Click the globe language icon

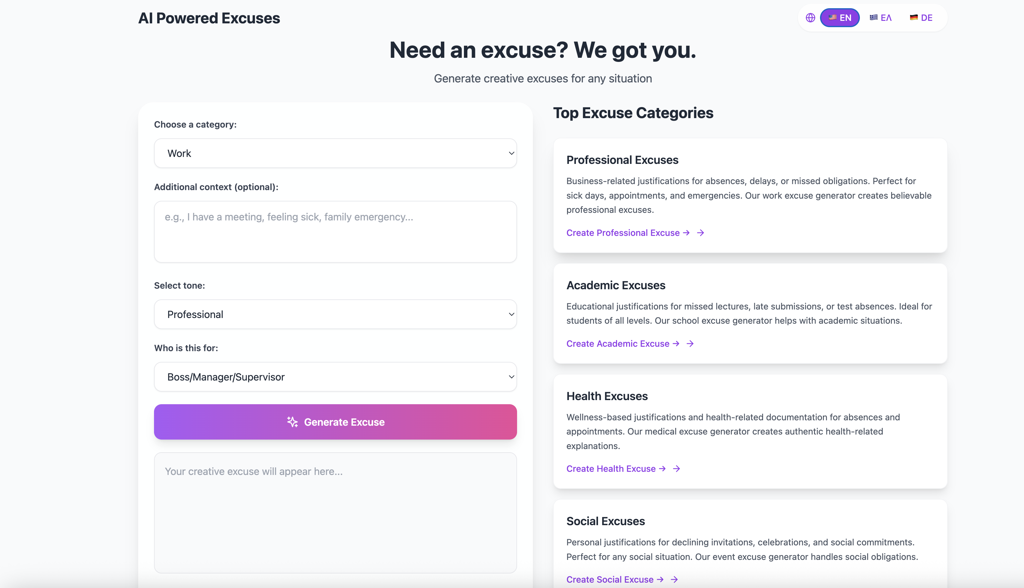[810, 18]
